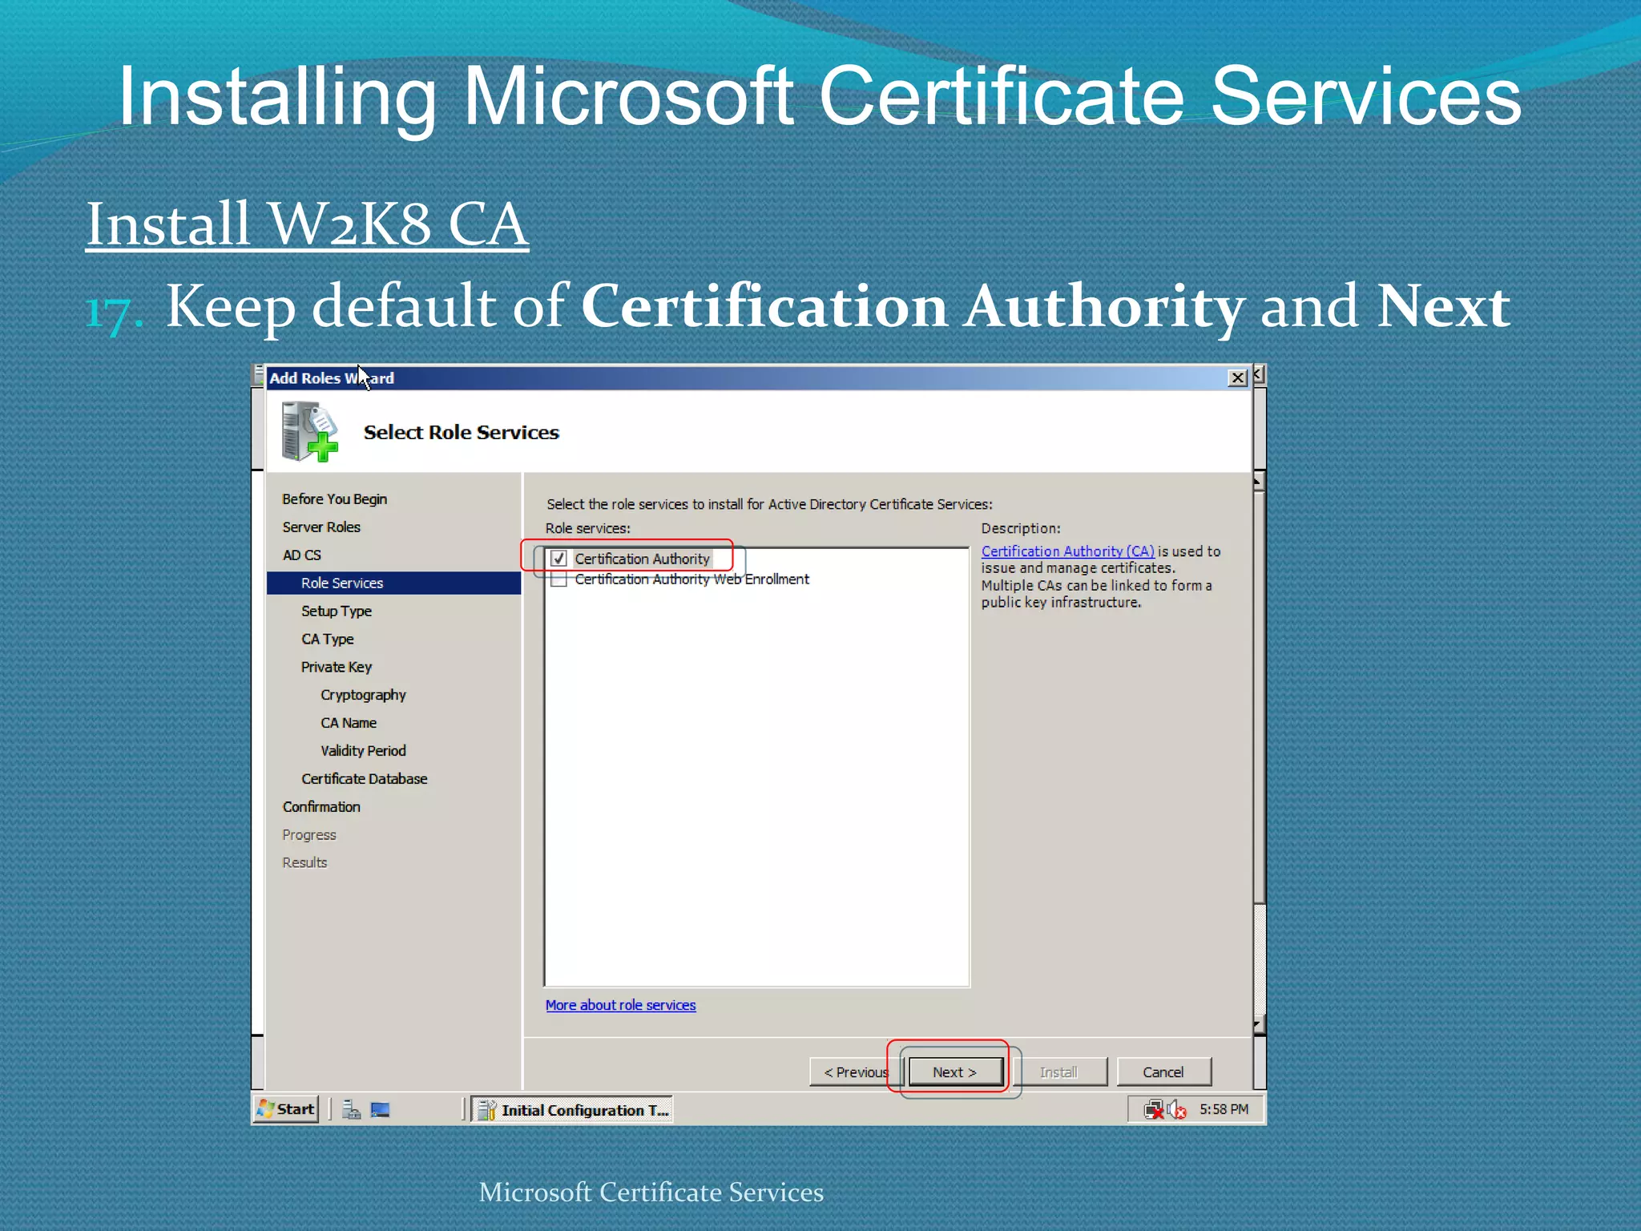Click the greyed-out Install button
The width and height of the screenshot is (1641, 1231).
[1059, 1072]
